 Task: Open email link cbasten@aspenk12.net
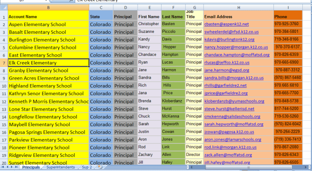(x=227, y=24)
